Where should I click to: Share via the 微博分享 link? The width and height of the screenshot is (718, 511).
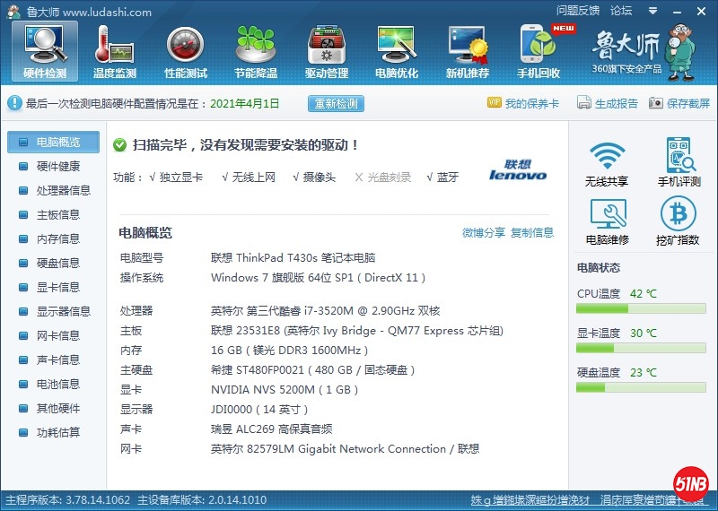pos(484,233)
